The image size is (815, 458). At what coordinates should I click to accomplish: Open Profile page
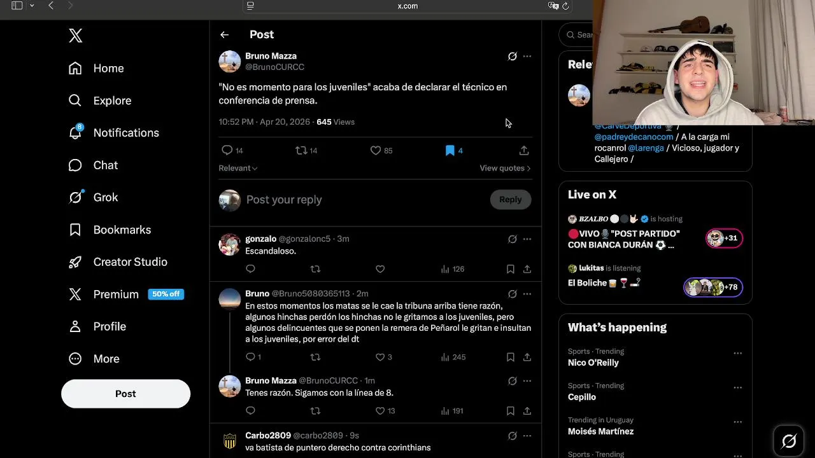(97, 326)
